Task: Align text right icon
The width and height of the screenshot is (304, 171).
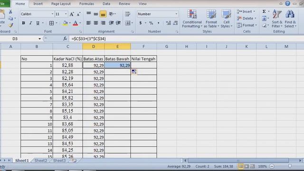Action: (x=103, y=23)
